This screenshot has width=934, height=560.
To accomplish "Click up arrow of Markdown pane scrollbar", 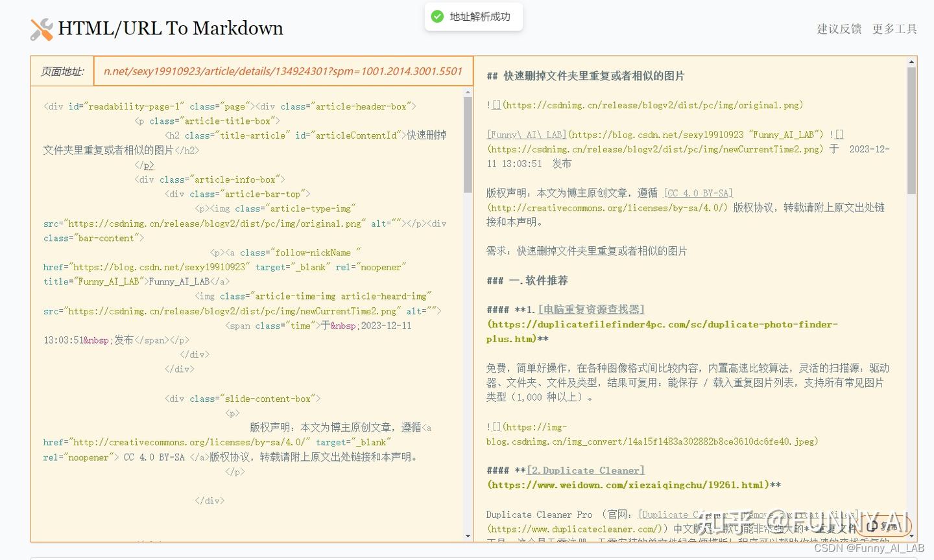I will pyautogui.click(x=911, y=62).
